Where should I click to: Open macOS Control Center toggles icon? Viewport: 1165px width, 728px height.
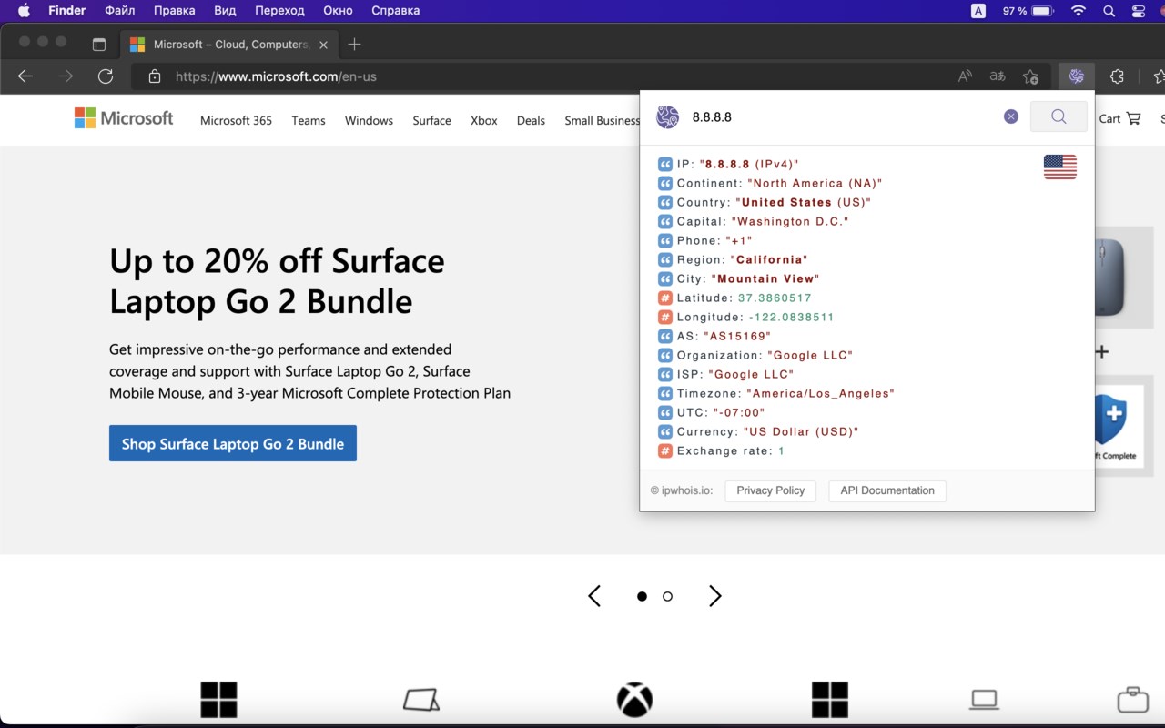tap(1138, 11)
